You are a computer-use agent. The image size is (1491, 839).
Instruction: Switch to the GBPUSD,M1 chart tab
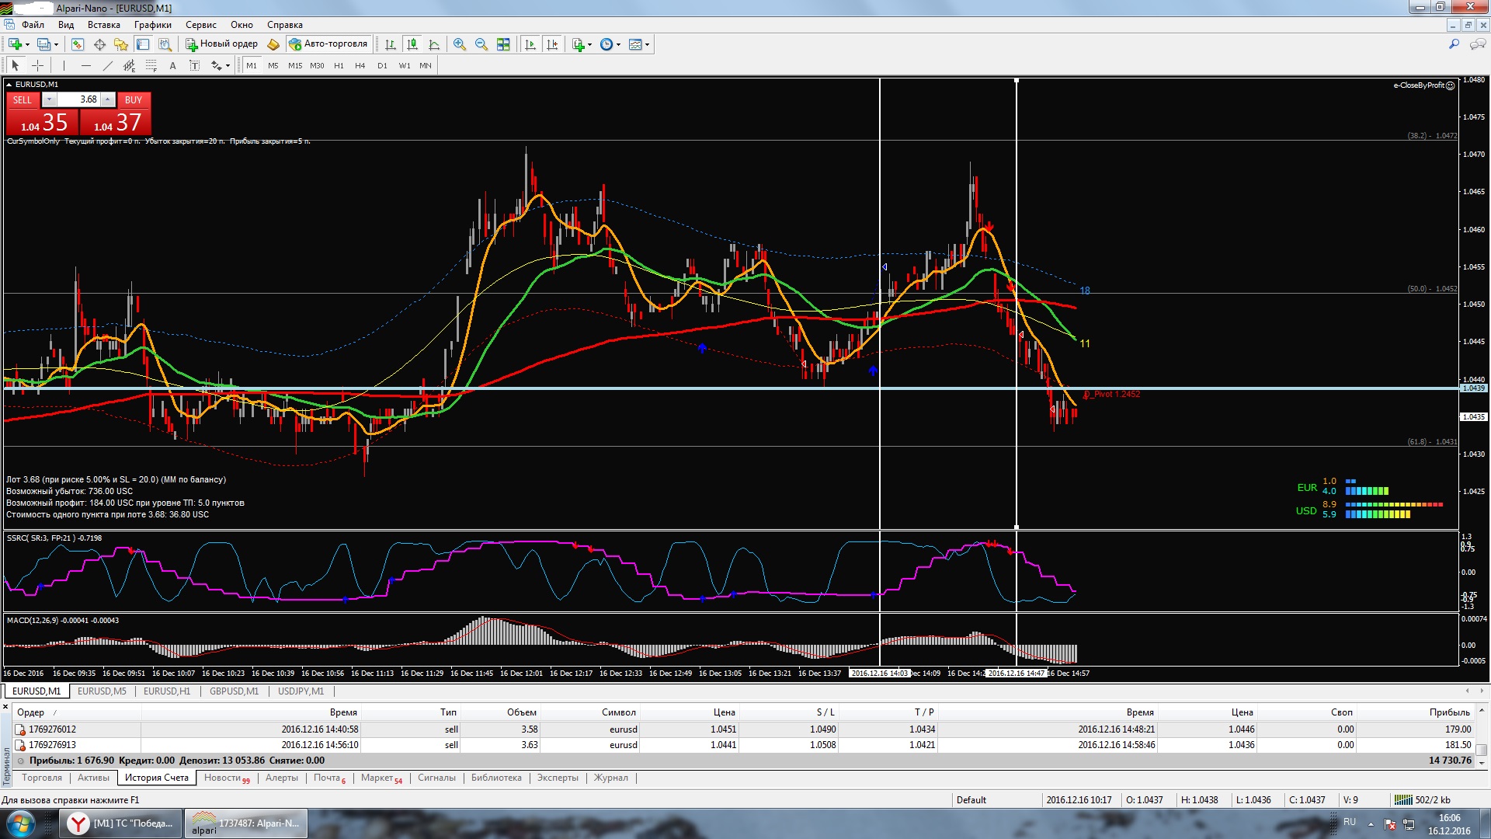coord(234,691)
